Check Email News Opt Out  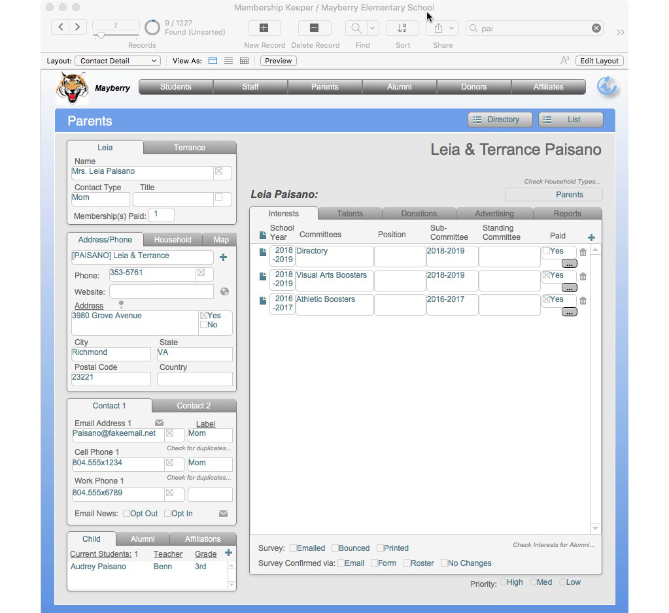tap(126, 514)
